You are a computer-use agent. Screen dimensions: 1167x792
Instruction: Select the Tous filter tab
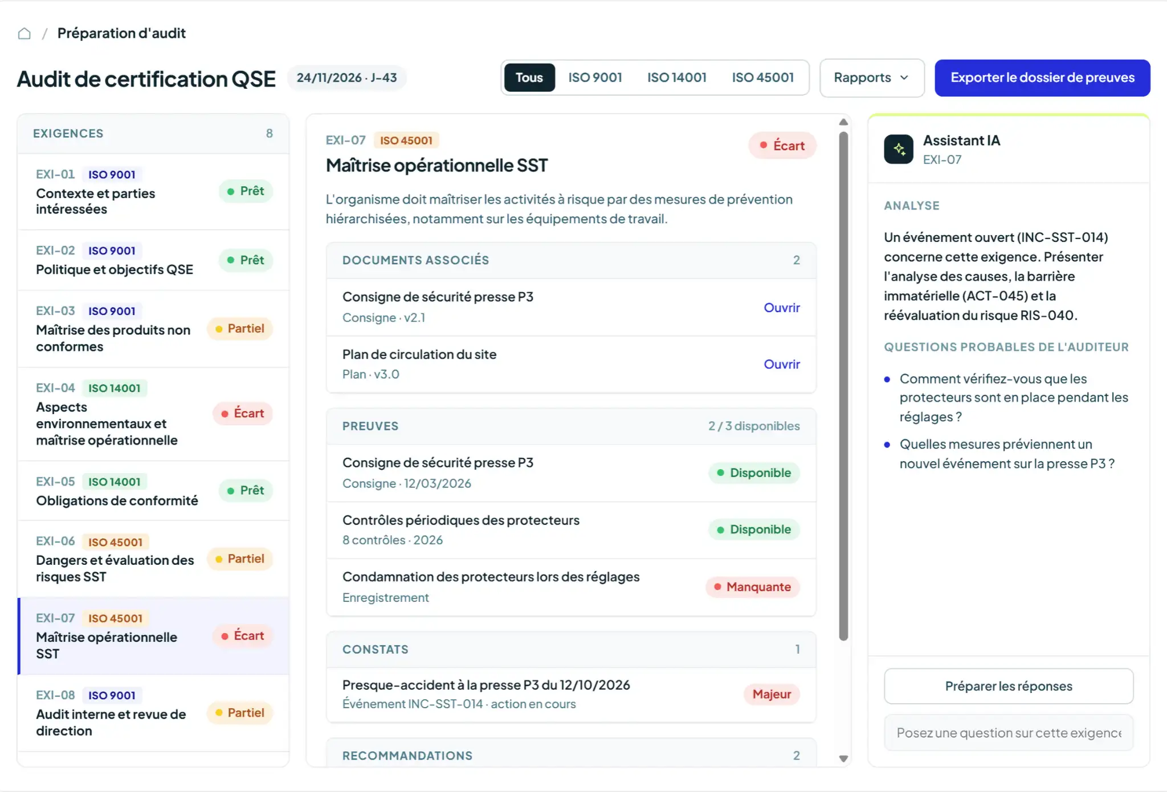529,78
